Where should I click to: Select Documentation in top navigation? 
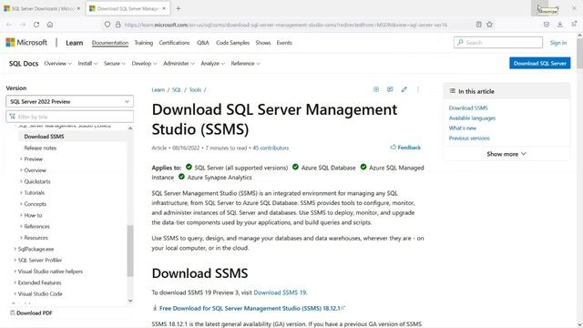(110, 43)
